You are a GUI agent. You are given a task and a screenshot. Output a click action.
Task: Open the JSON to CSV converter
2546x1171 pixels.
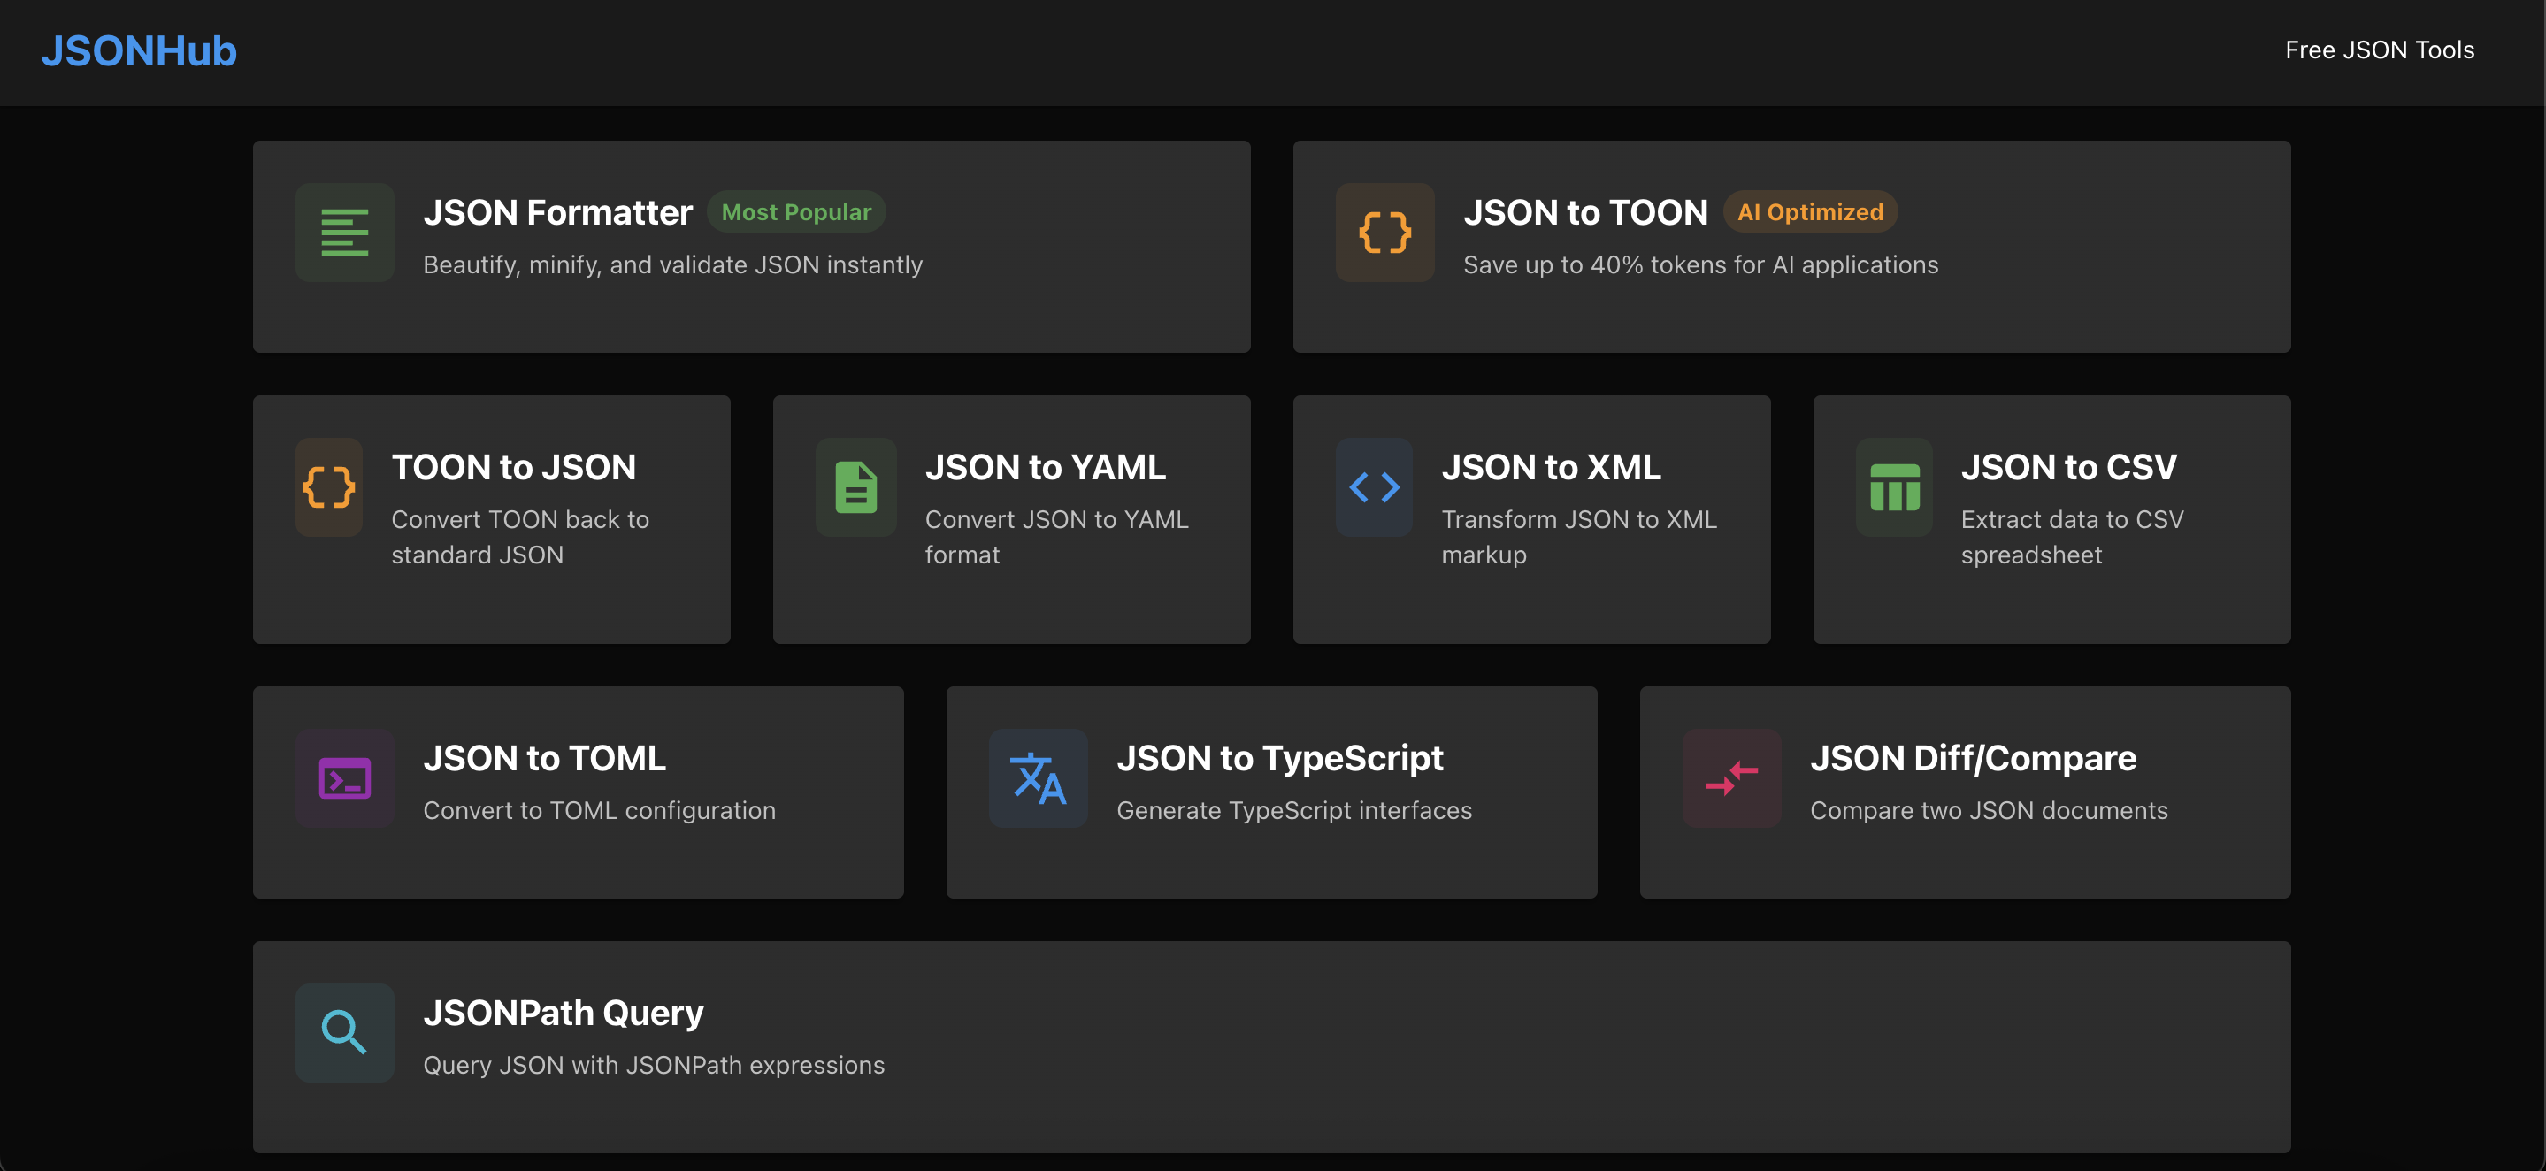(x=2051, y=520)
